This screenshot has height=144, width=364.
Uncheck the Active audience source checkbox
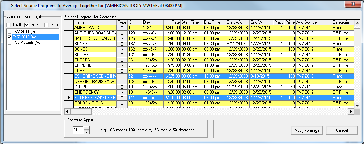[26, 25]
